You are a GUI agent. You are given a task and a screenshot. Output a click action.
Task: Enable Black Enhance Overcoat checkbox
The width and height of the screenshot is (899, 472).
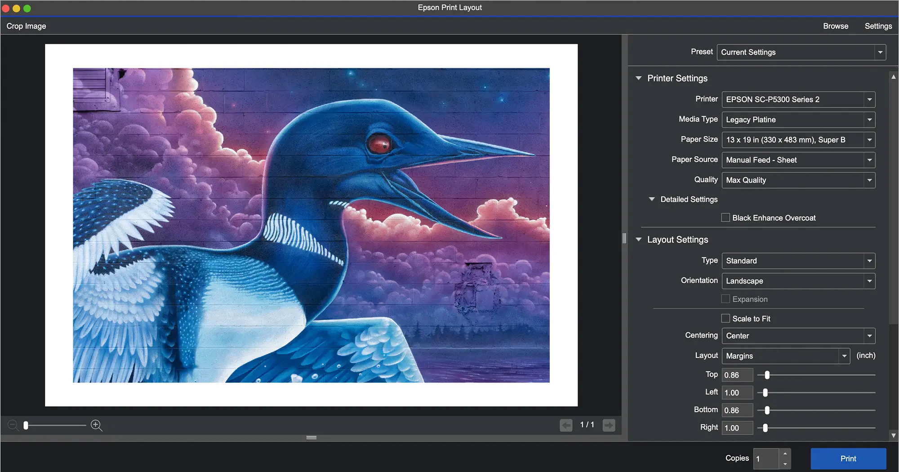[x=725, y=218]
